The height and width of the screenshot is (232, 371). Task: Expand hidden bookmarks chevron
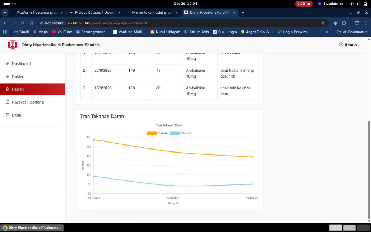click(x=327, y=32)
